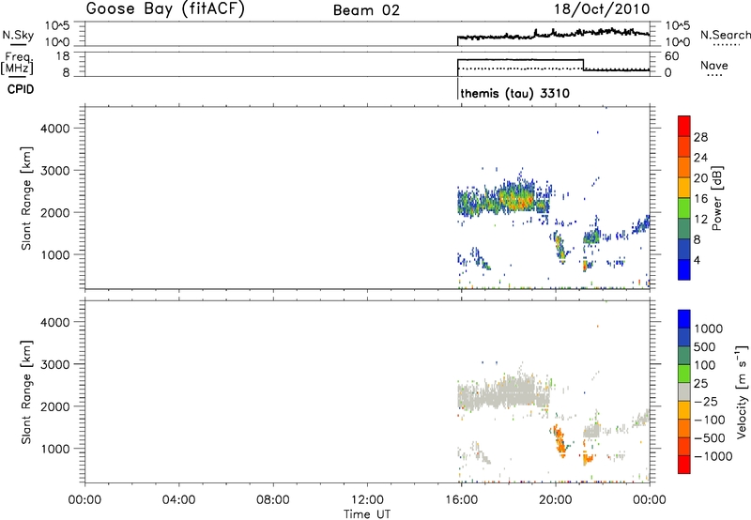Click the velocity bar '-1000' tick label
Screen dimensions: 751x520
(713, 456)
